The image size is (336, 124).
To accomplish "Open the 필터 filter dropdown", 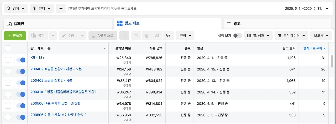I will (42, 8).
